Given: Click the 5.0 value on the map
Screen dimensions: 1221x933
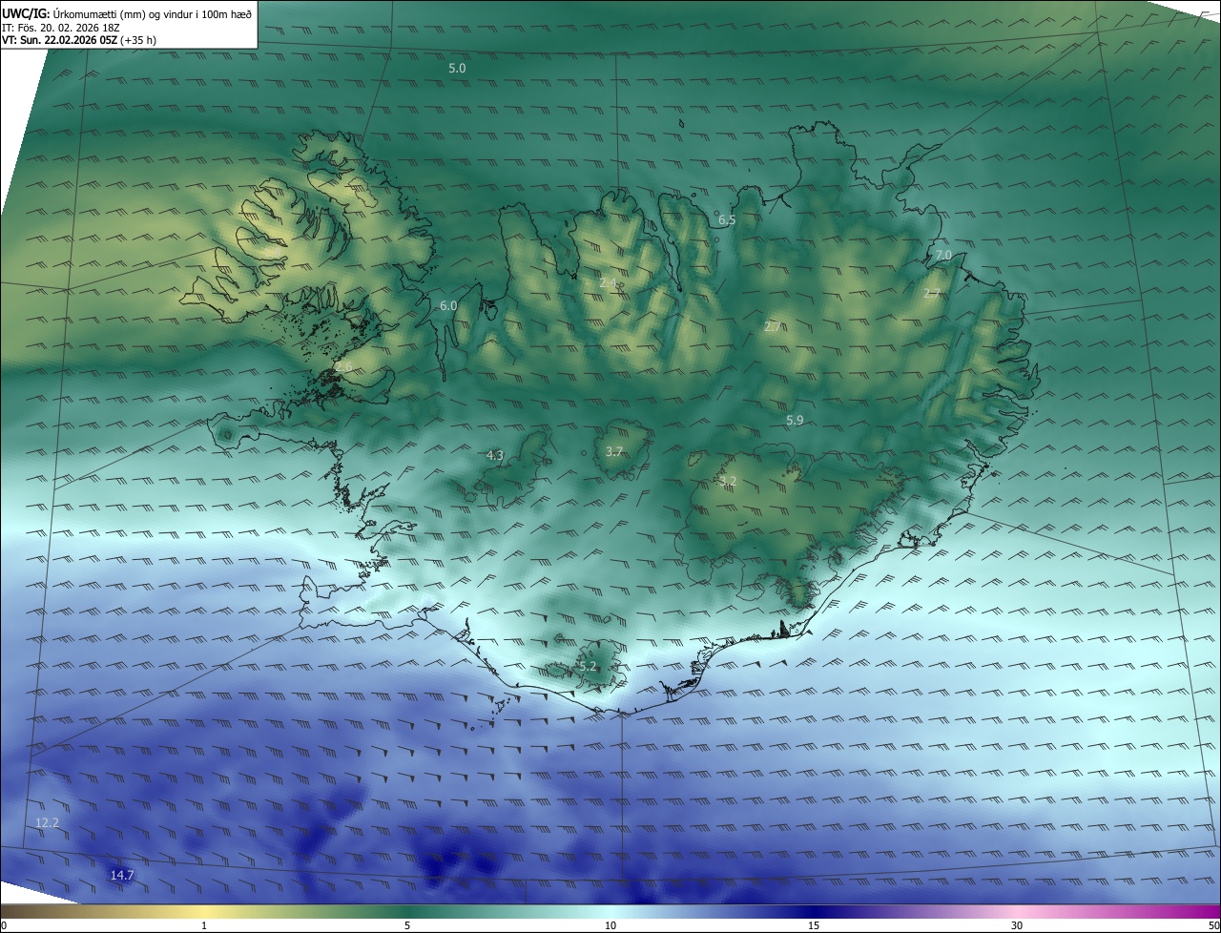Looking at the screenshot, I should (457, 69).
